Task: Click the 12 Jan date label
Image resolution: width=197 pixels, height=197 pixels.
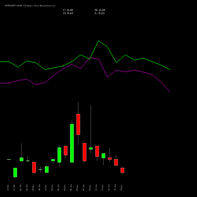Action: point(96,188)
